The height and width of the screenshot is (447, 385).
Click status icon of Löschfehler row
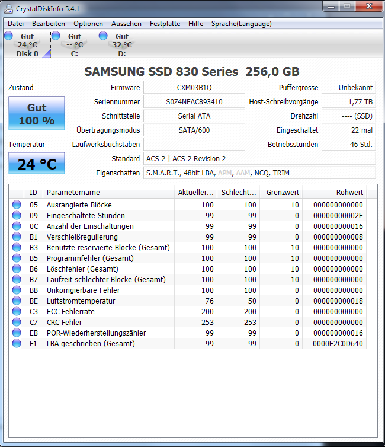[x=17, y=269]
